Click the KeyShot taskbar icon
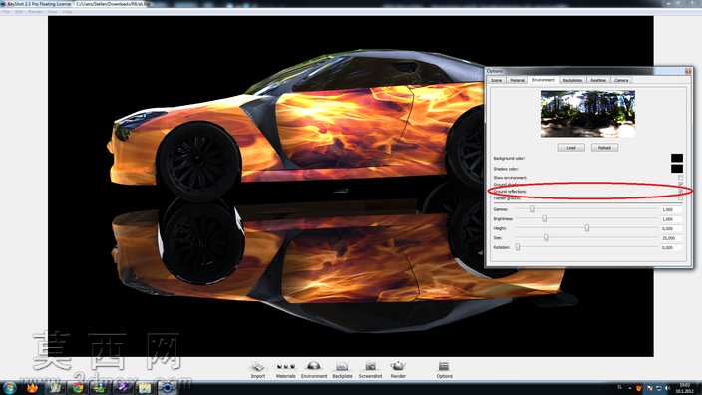 coord(167,388)
